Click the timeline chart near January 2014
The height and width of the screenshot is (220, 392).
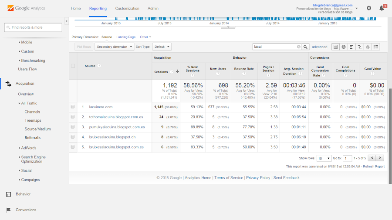click(x=219, y=19)
